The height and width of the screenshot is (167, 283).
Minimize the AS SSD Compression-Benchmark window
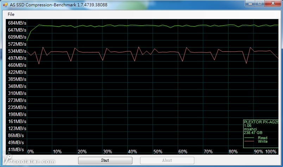pyautogui.click(x=250, y=4)
